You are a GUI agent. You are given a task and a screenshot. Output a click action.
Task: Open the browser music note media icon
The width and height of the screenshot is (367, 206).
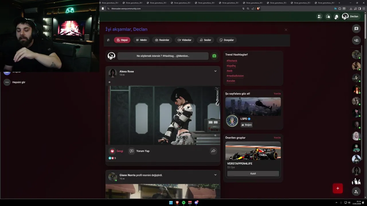356,9
